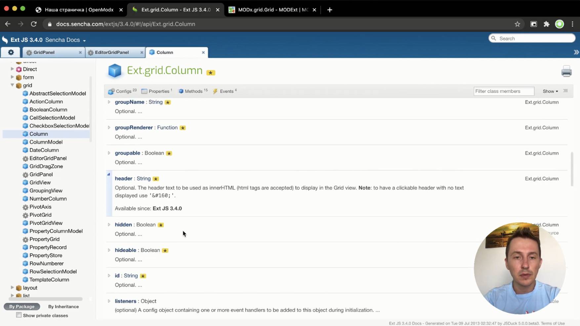Open the Chrome three-dot menu
Screen dimensions: 580x326
572,24
